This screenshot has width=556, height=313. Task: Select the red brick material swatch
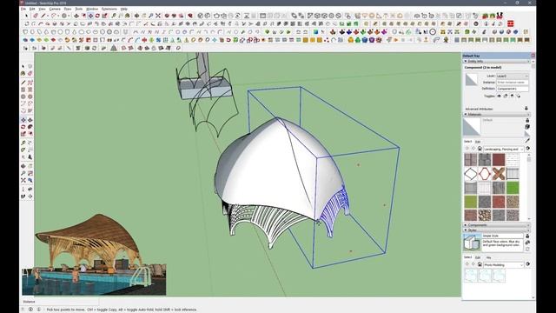click(498, 160)
